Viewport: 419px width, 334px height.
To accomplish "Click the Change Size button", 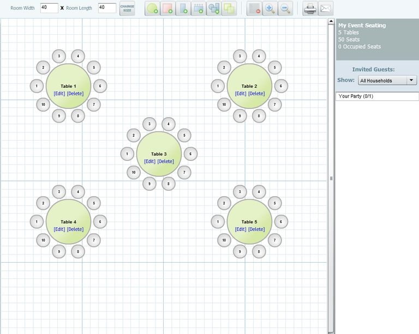I will 127,9.
